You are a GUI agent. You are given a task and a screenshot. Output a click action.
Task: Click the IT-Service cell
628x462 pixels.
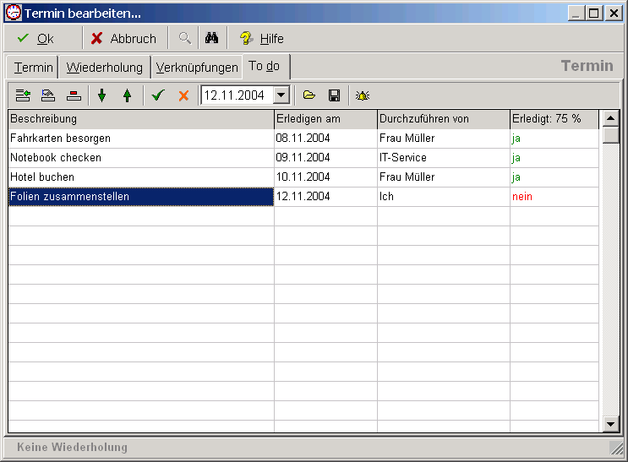(x=444, y=158)
